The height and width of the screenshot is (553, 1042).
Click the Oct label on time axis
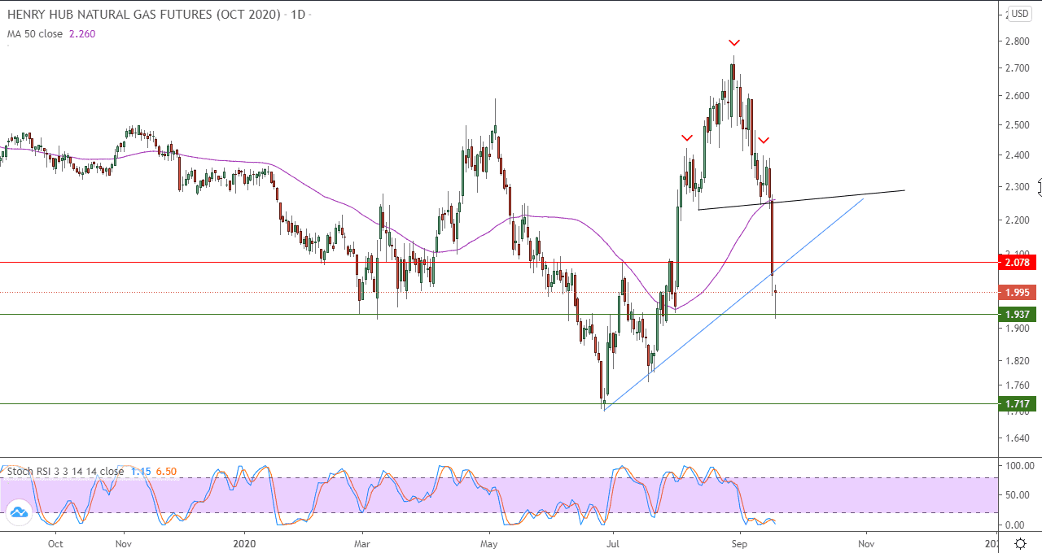coord(55,543)
